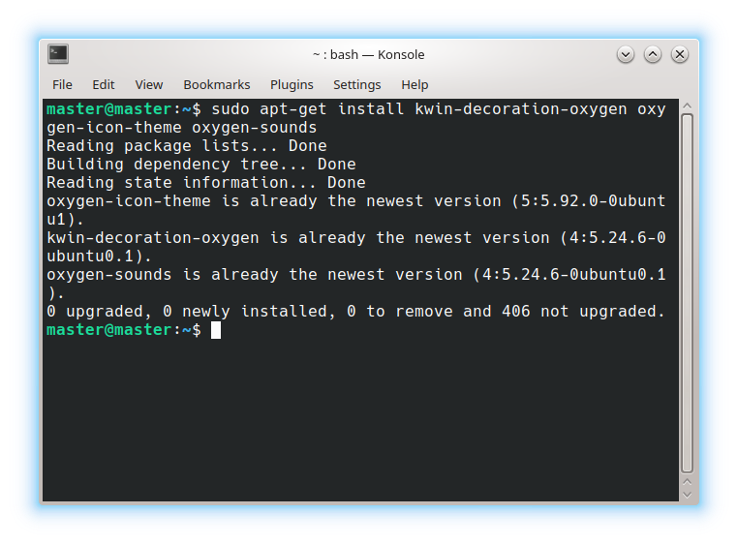This screenshot has height=544, width=738.
Task: Click the 'gen-icon-theme oxygen-sounds' wrapped command line
Action: coord(182,128)
